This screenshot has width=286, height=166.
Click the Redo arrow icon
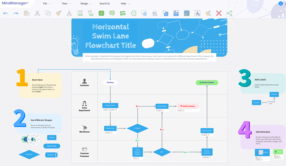16,13
